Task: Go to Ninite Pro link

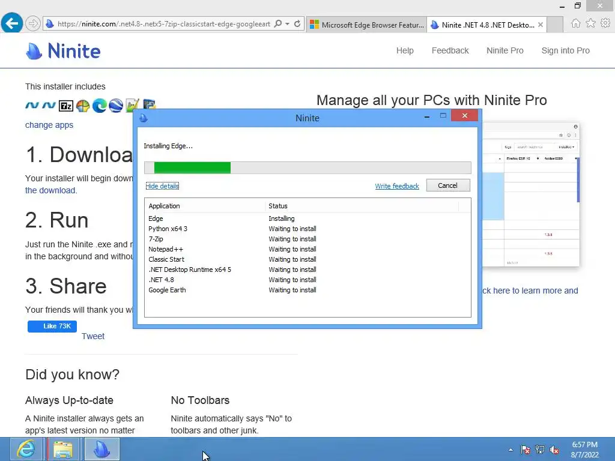Action: coord(504,50)
